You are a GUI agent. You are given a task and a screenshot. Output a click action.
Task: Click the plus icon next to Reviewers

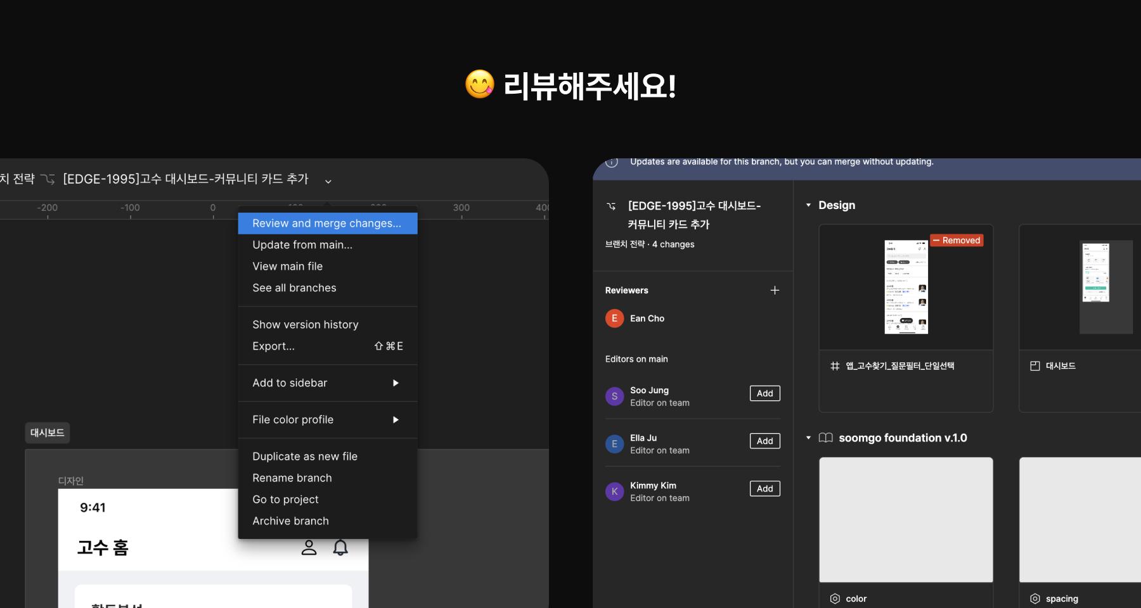pyautogui.click(x=775, y=290)
